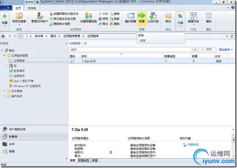Click the navigation Back arrow
This screenshot has height=168, width=237.
coord(3,36)
